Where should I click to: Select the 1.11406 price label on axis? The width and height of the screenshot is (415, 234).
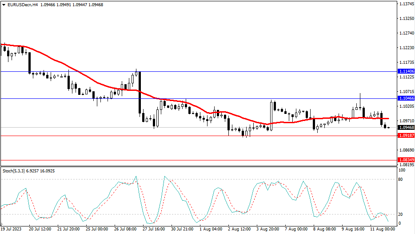406,71
